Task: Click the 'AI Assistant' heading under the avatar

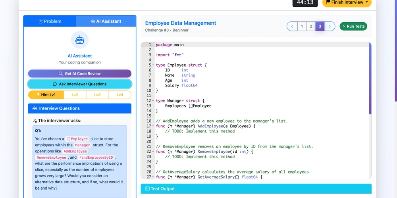Action: click(x=80, y=56)
